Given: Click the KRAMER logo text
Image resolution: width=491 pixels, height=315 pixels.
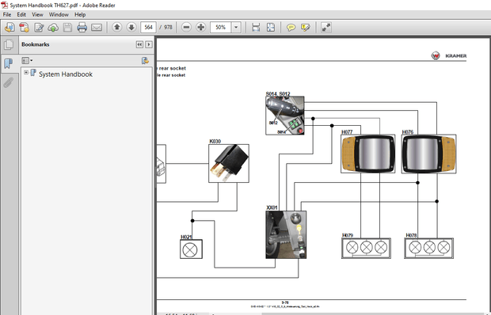Looking at the screenshot, I should pos(455,55).
